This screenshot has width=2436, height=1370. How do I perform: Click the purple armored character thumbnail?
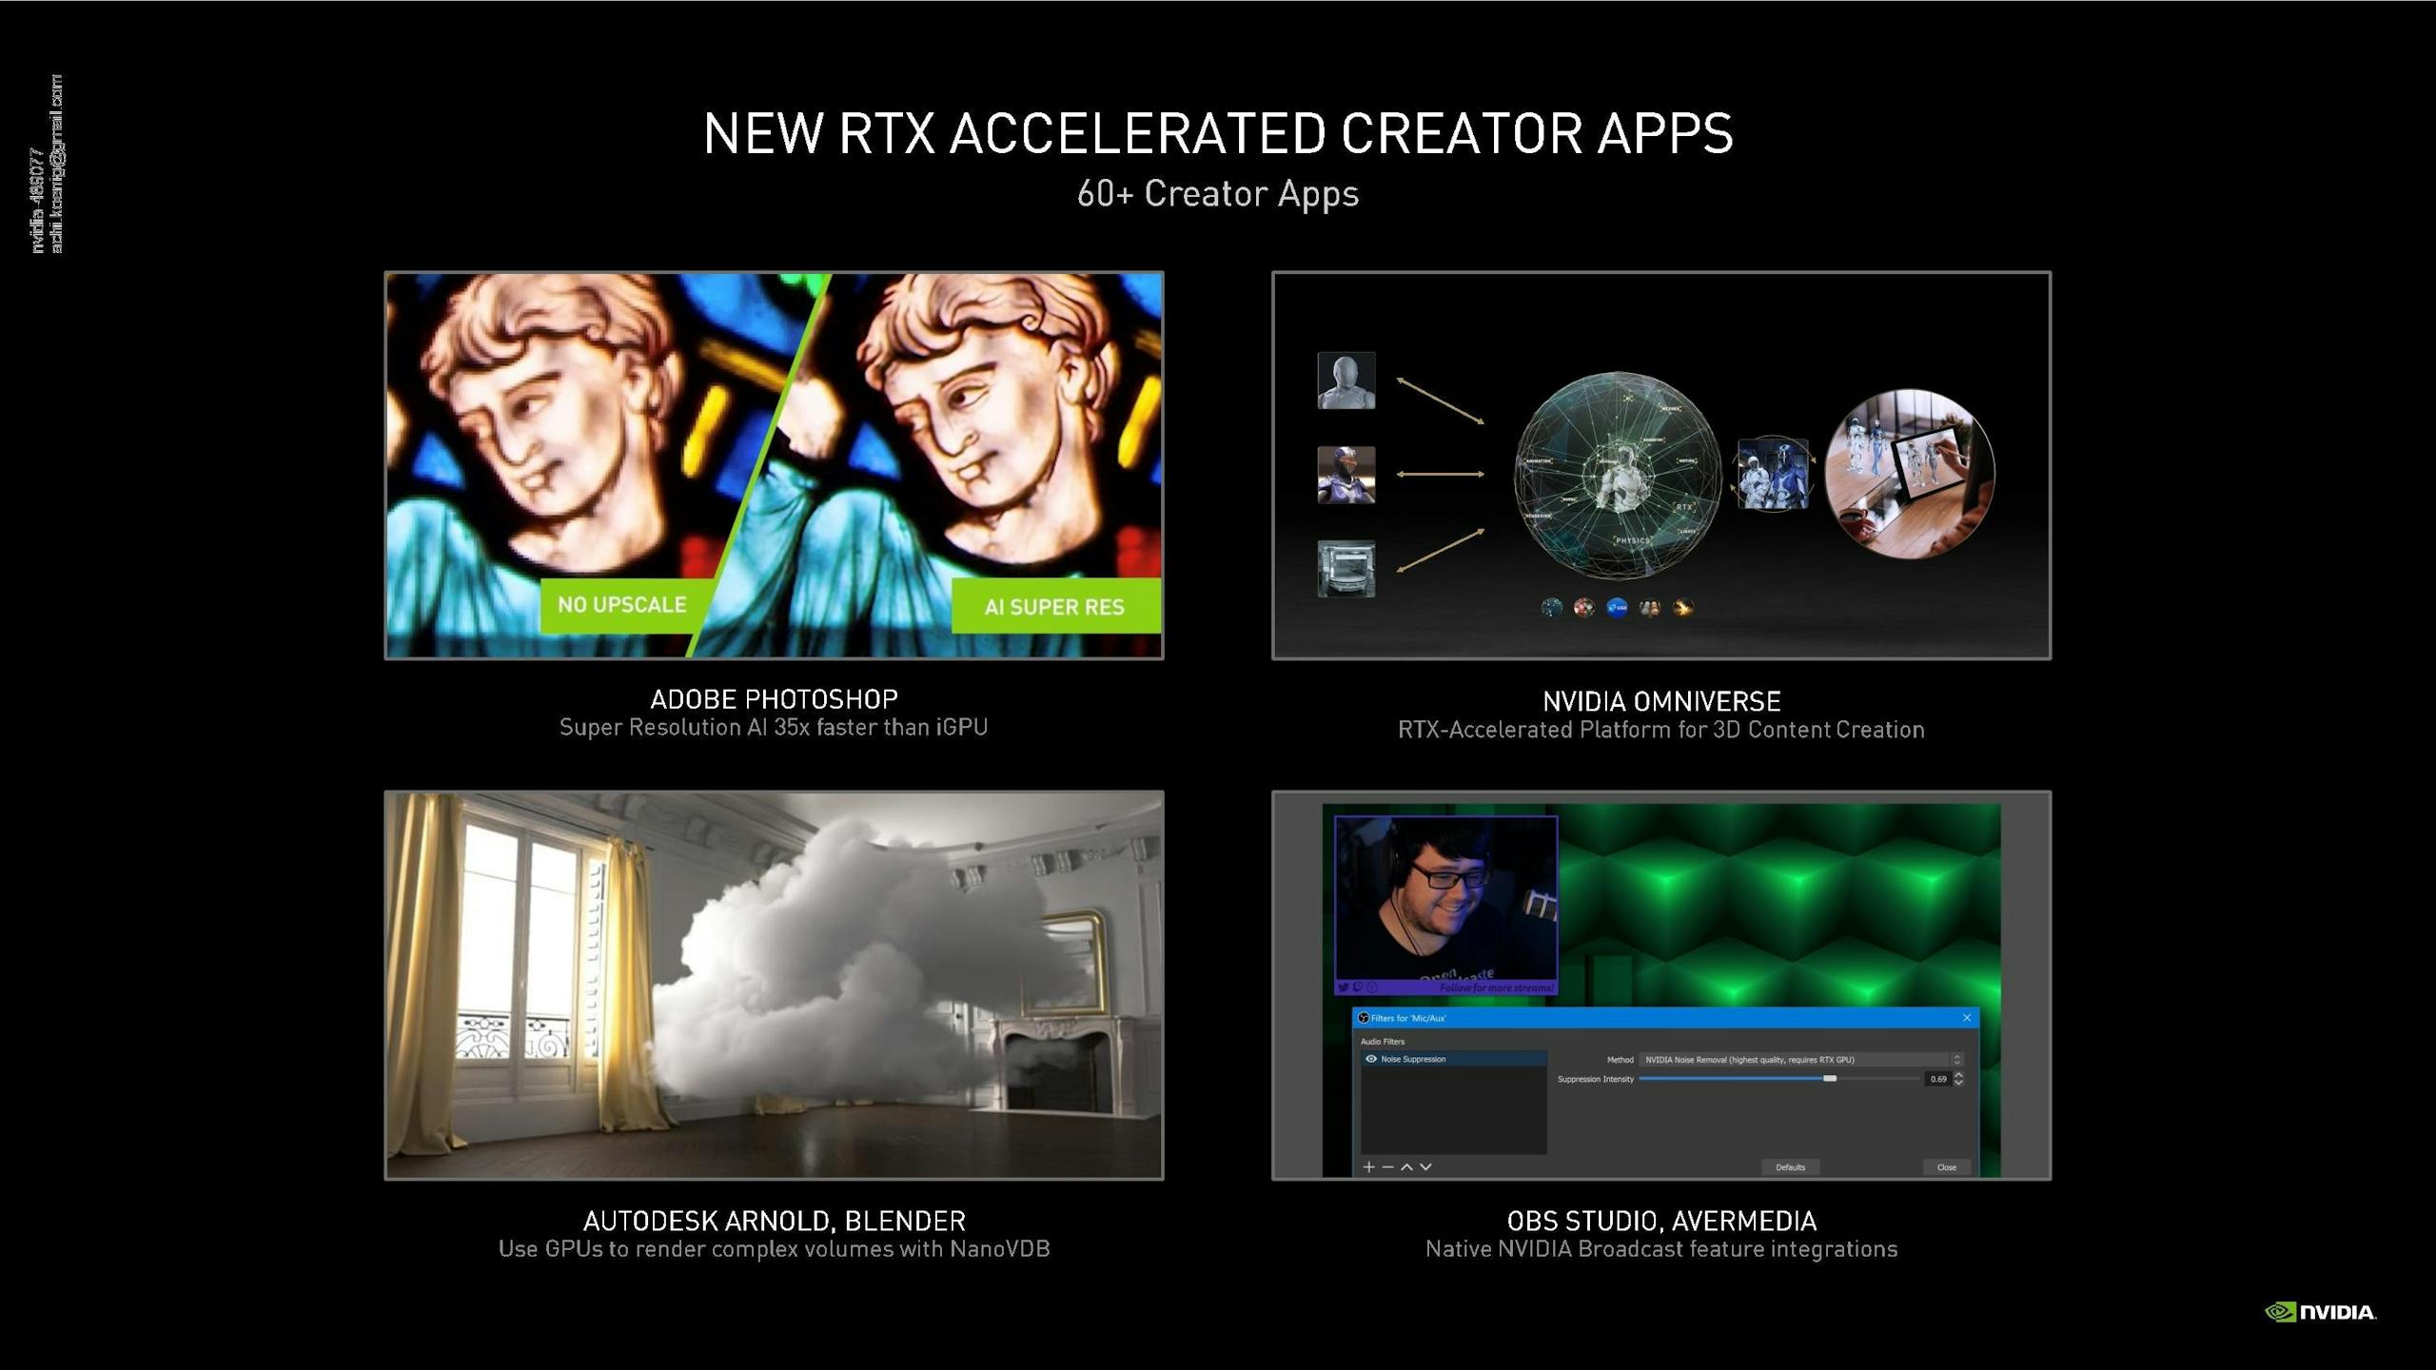(x=1346, y=475)
